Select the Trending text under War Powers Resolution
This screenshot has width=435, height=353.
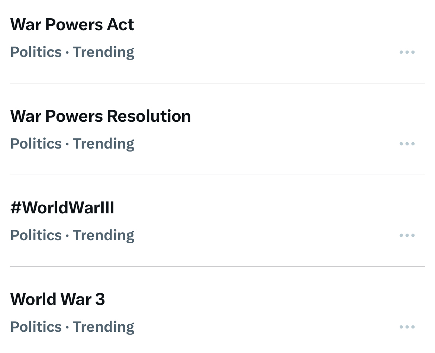click(x=103, y=144)
